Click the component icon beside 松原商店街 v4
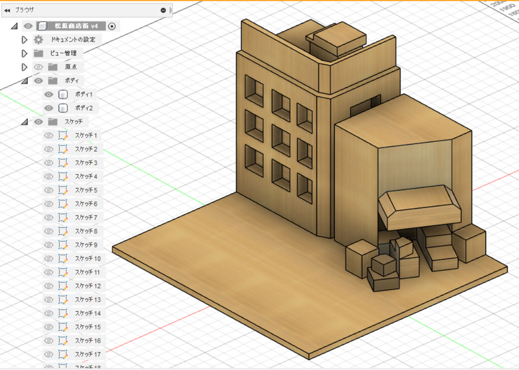Image resolution: width=519 pixels, height=370 pixels. (x=42, y=26)
